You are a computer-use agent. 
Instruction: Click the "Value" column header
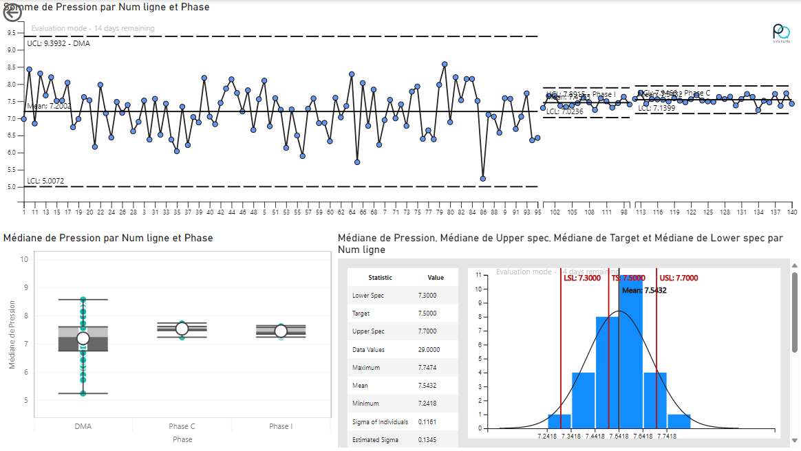pos(436,278)
